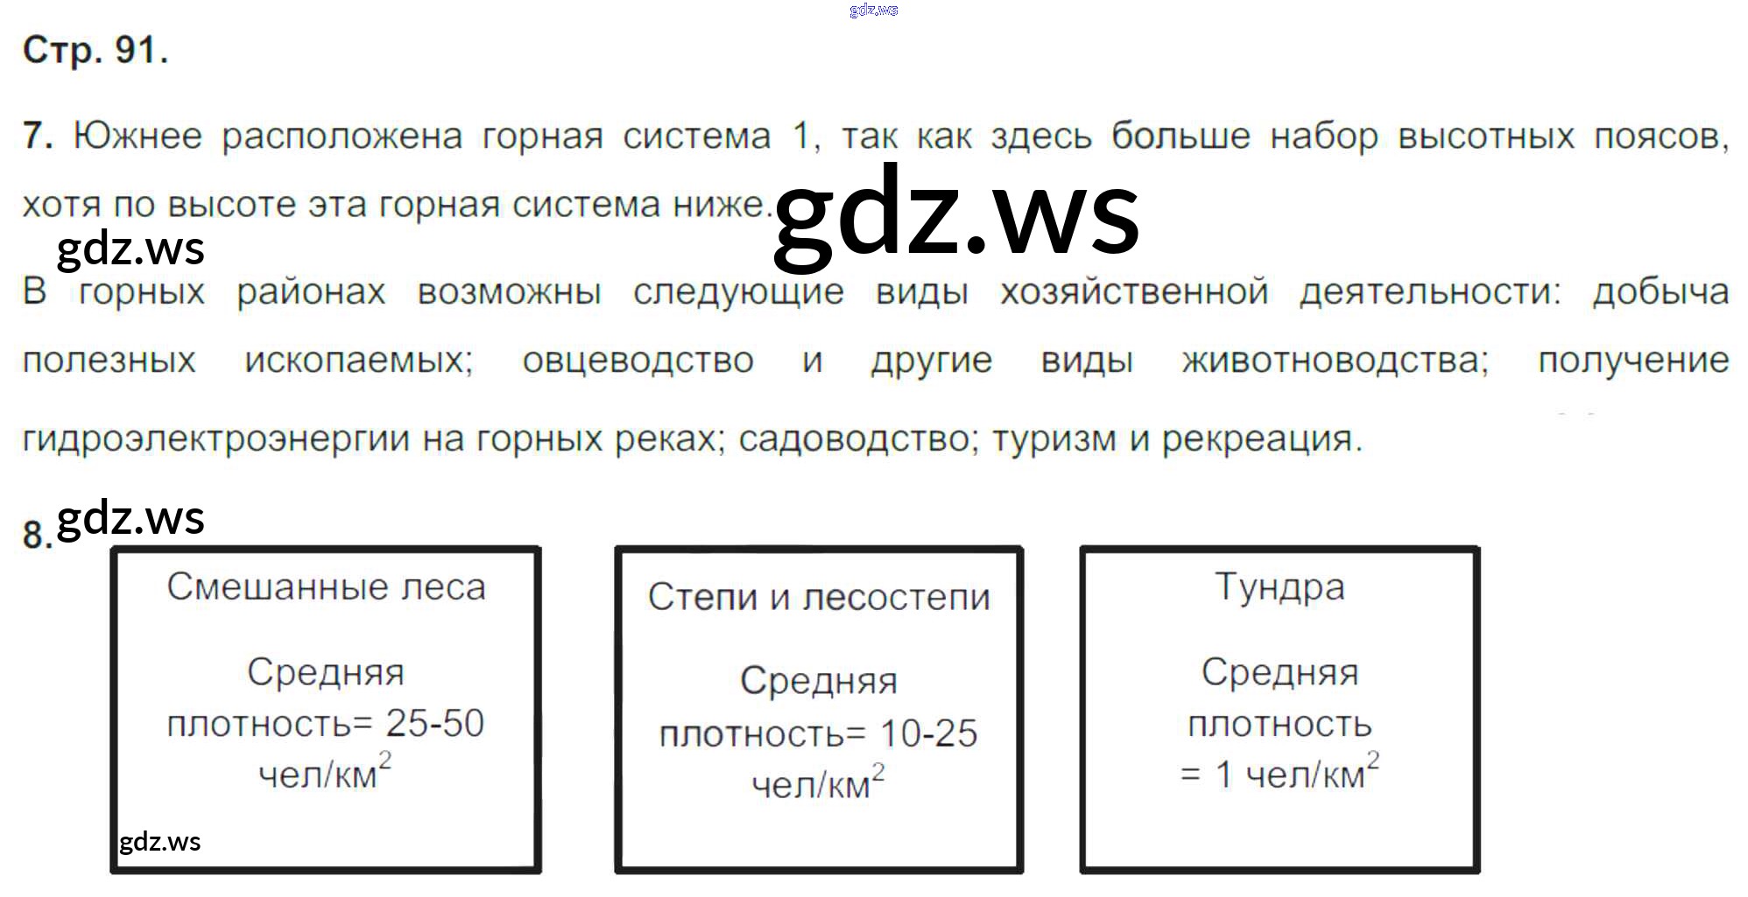
Task: Click the large gdz.ws watermark in center
Action: click(956, 214)
